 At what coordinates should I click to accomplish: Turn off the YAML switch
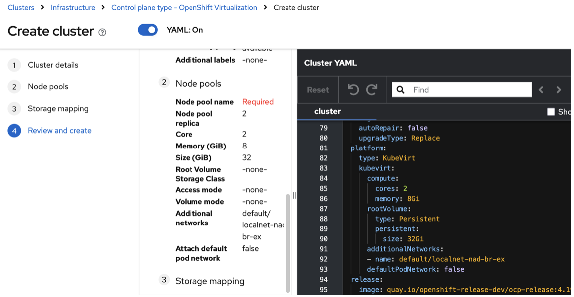tap(148, 30)
